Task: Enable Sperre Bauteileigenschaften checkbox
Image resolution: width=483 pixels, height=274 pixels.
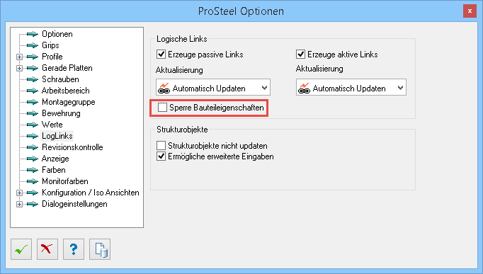Action: [x=162, y=108]
